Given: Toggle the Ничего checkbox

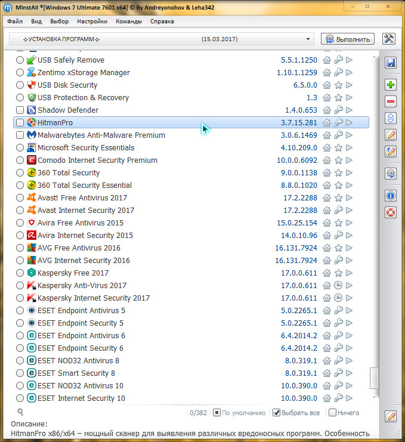Looking at the screenshot, I should click(333, 413).
